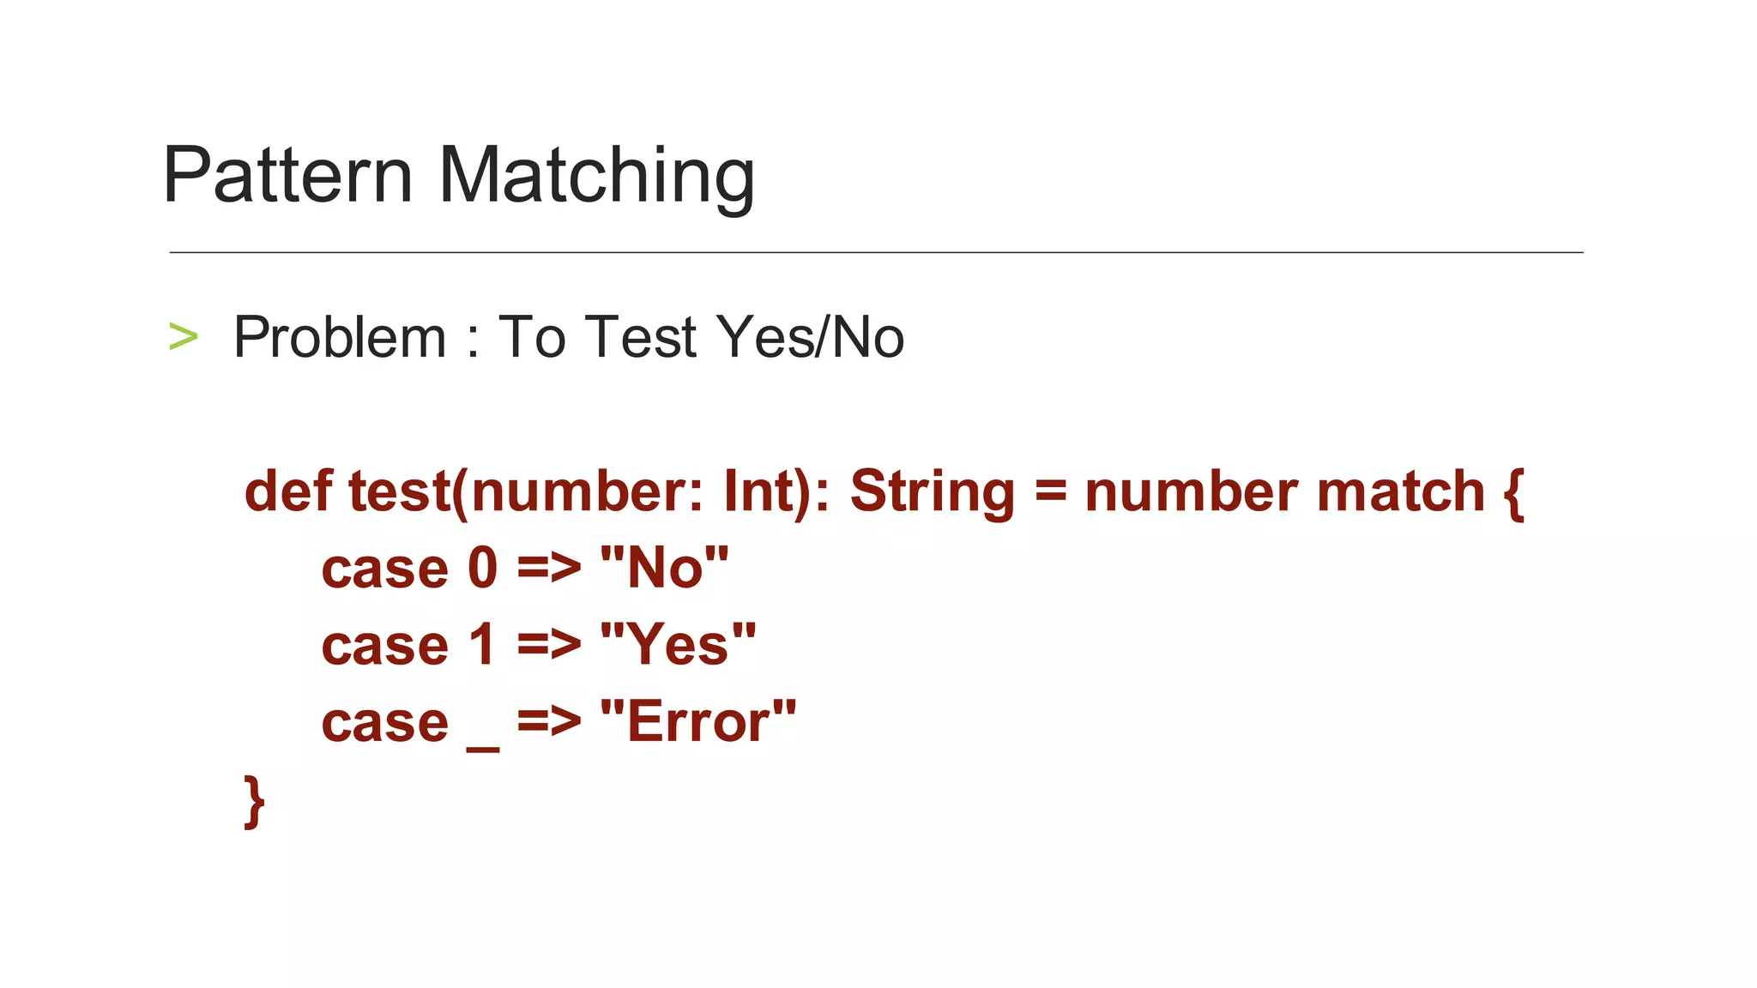Viewport: 1757px width, 988px height.
Task: Click the function name "test" in code
Action: click(400, 491)
